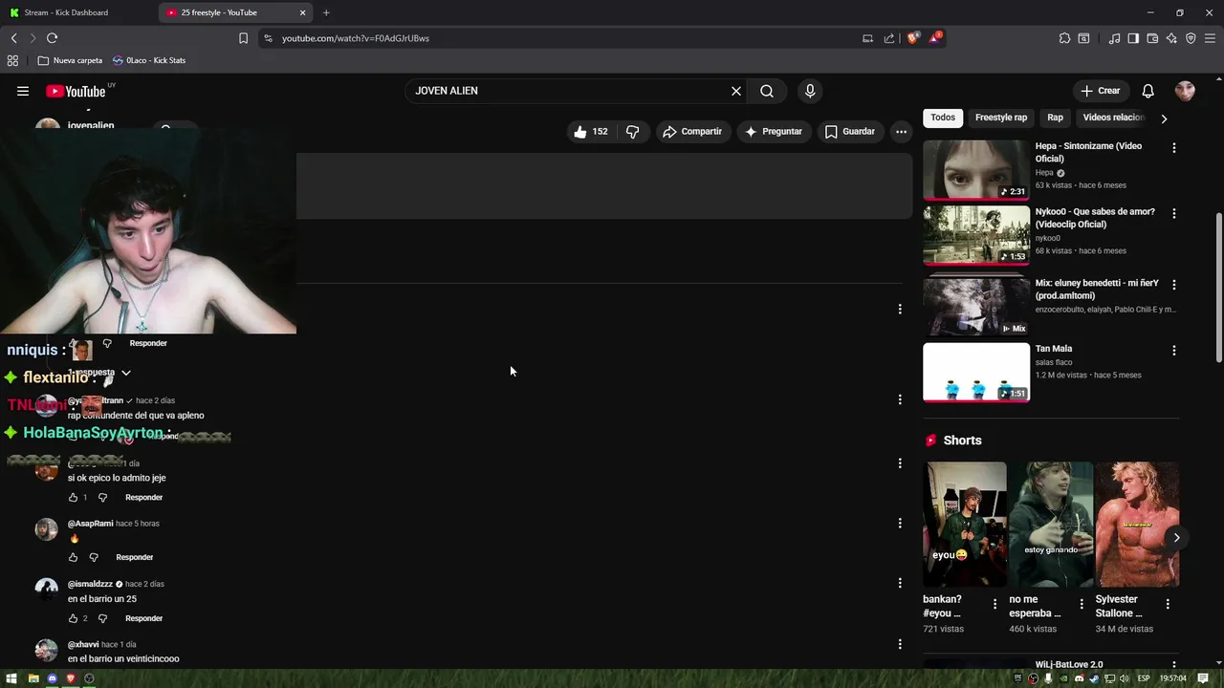Open options for the no me esperaba short

pyautogui.click(x=1082, y=604)
